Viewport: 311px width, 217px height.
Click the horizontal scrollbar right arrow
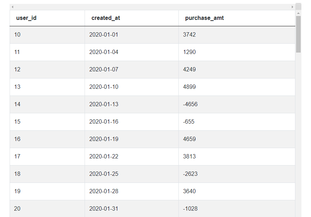[293, 7]
